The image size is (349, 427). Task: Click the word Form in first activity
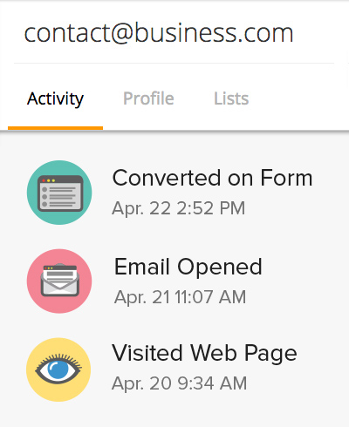(x=286, y=178)
